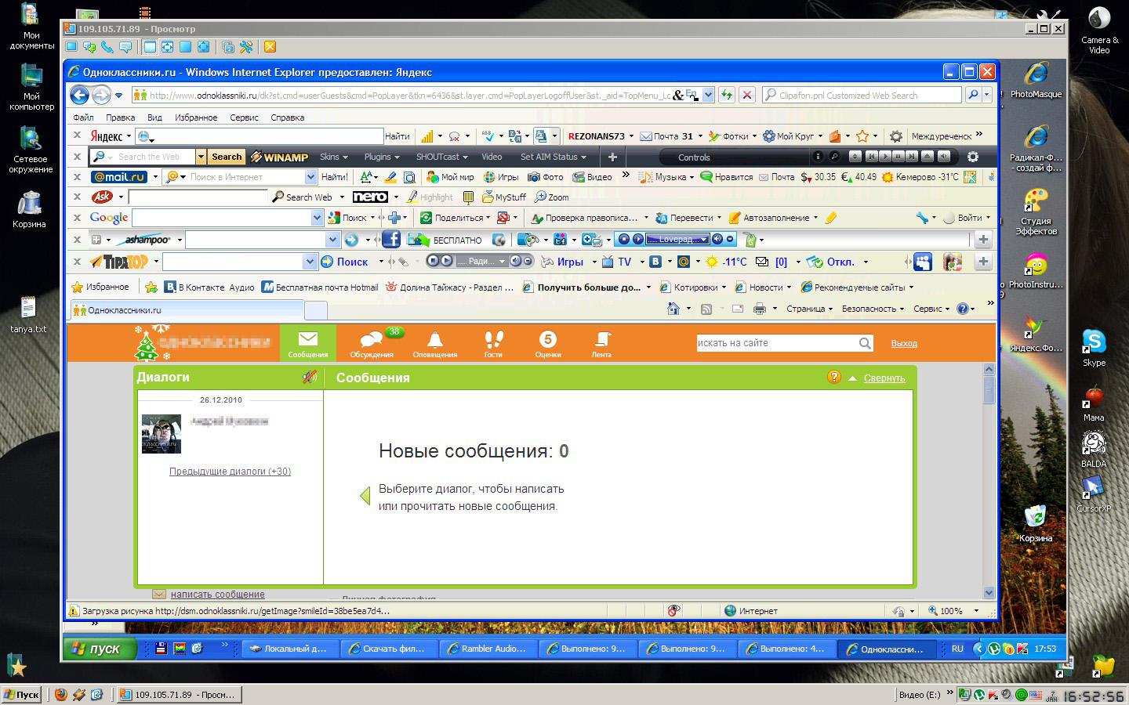Open Оповещения notifications bell
This screenshot has width=1129, height=705.
(x=434, y=342)
